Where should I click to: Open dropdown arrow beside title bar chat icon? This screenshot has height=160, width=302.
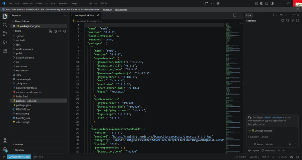tap(211, 3)
